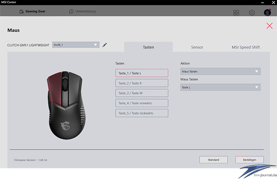This screenshot has height=179, width=277.
Task: Select Taste_1 / Taste L button entry
Action: click(x=142, y=73)
